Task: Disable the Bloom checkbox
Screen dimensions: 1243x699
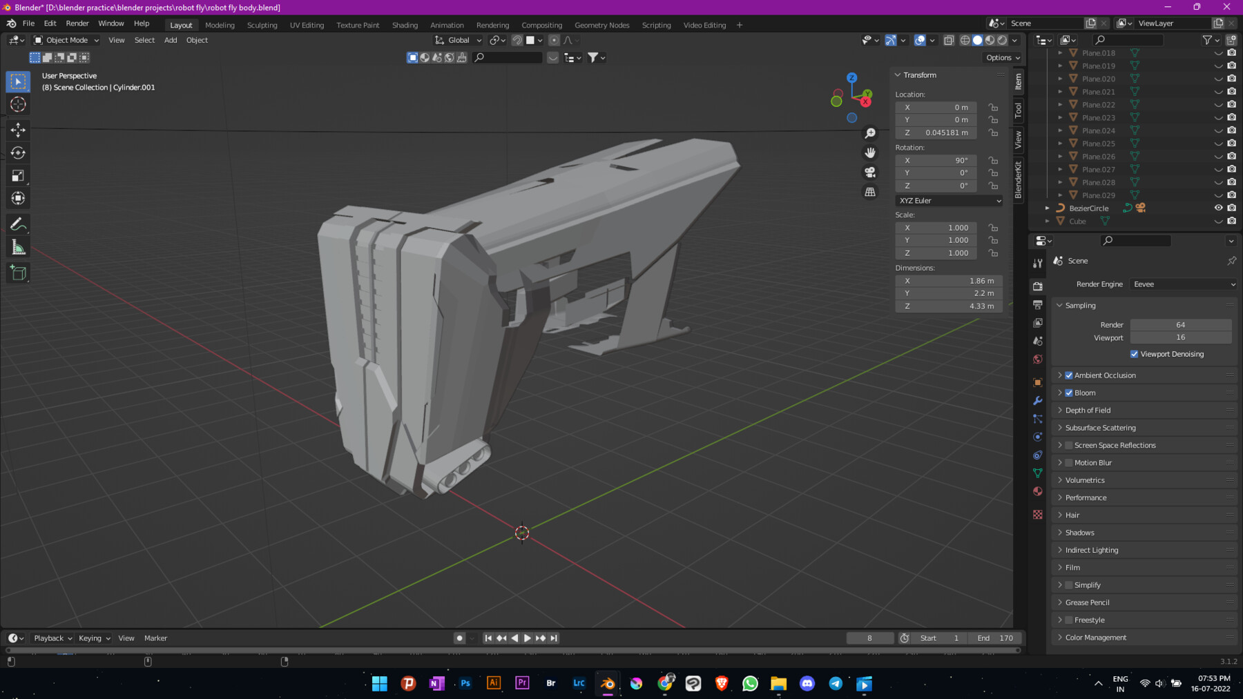Action: 1068,393
